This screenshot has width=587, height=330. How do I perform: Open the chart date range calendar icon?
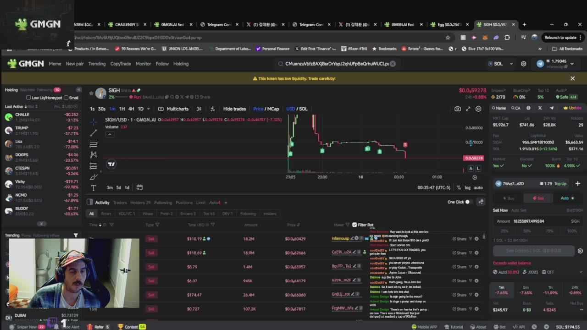click(x=139, y=187)
